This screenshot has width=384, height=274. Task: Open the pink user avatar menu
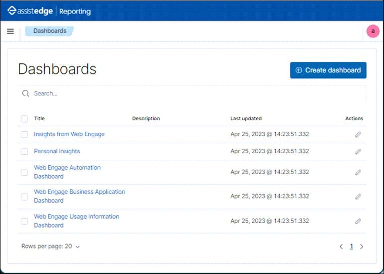(x=373, y=31)
